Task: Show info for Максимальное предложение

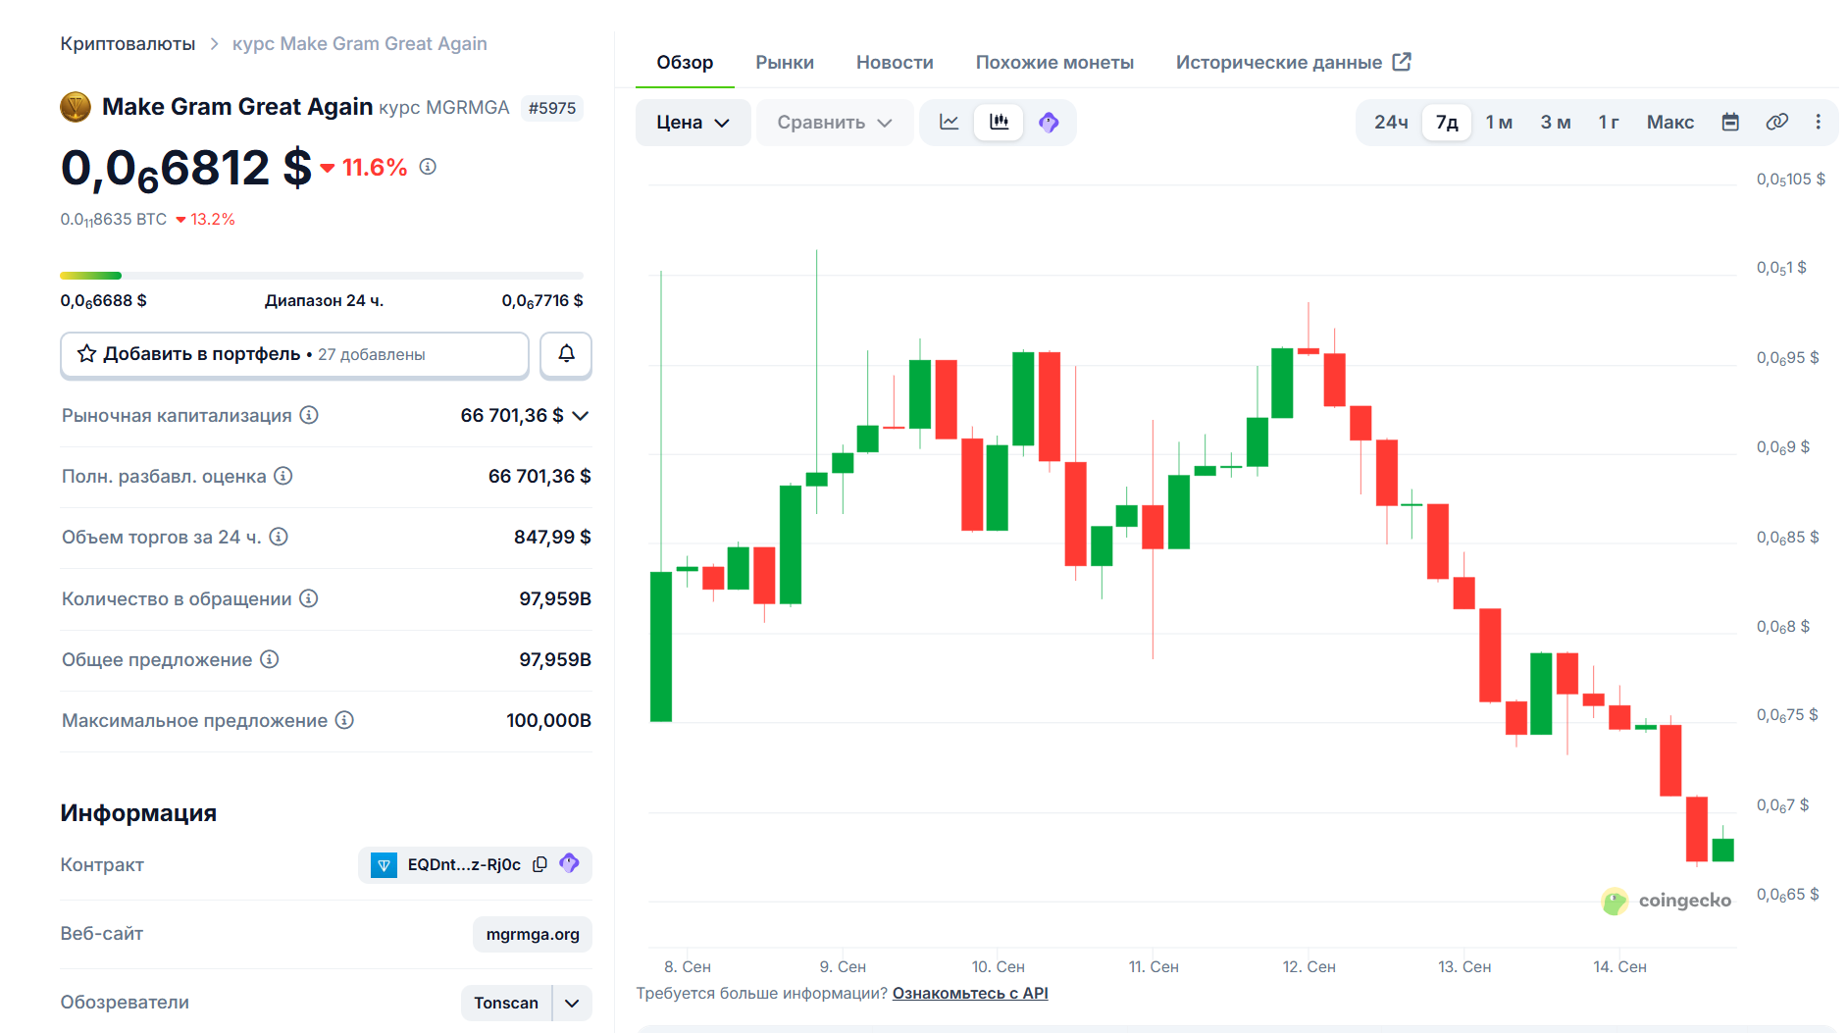Action: (344, 720)
